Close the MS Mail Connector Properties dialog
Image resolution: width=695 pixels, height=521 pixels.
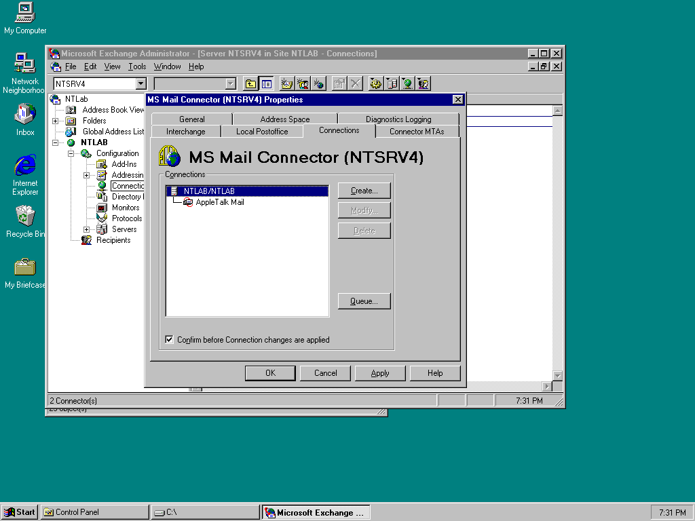coord(458,100)
